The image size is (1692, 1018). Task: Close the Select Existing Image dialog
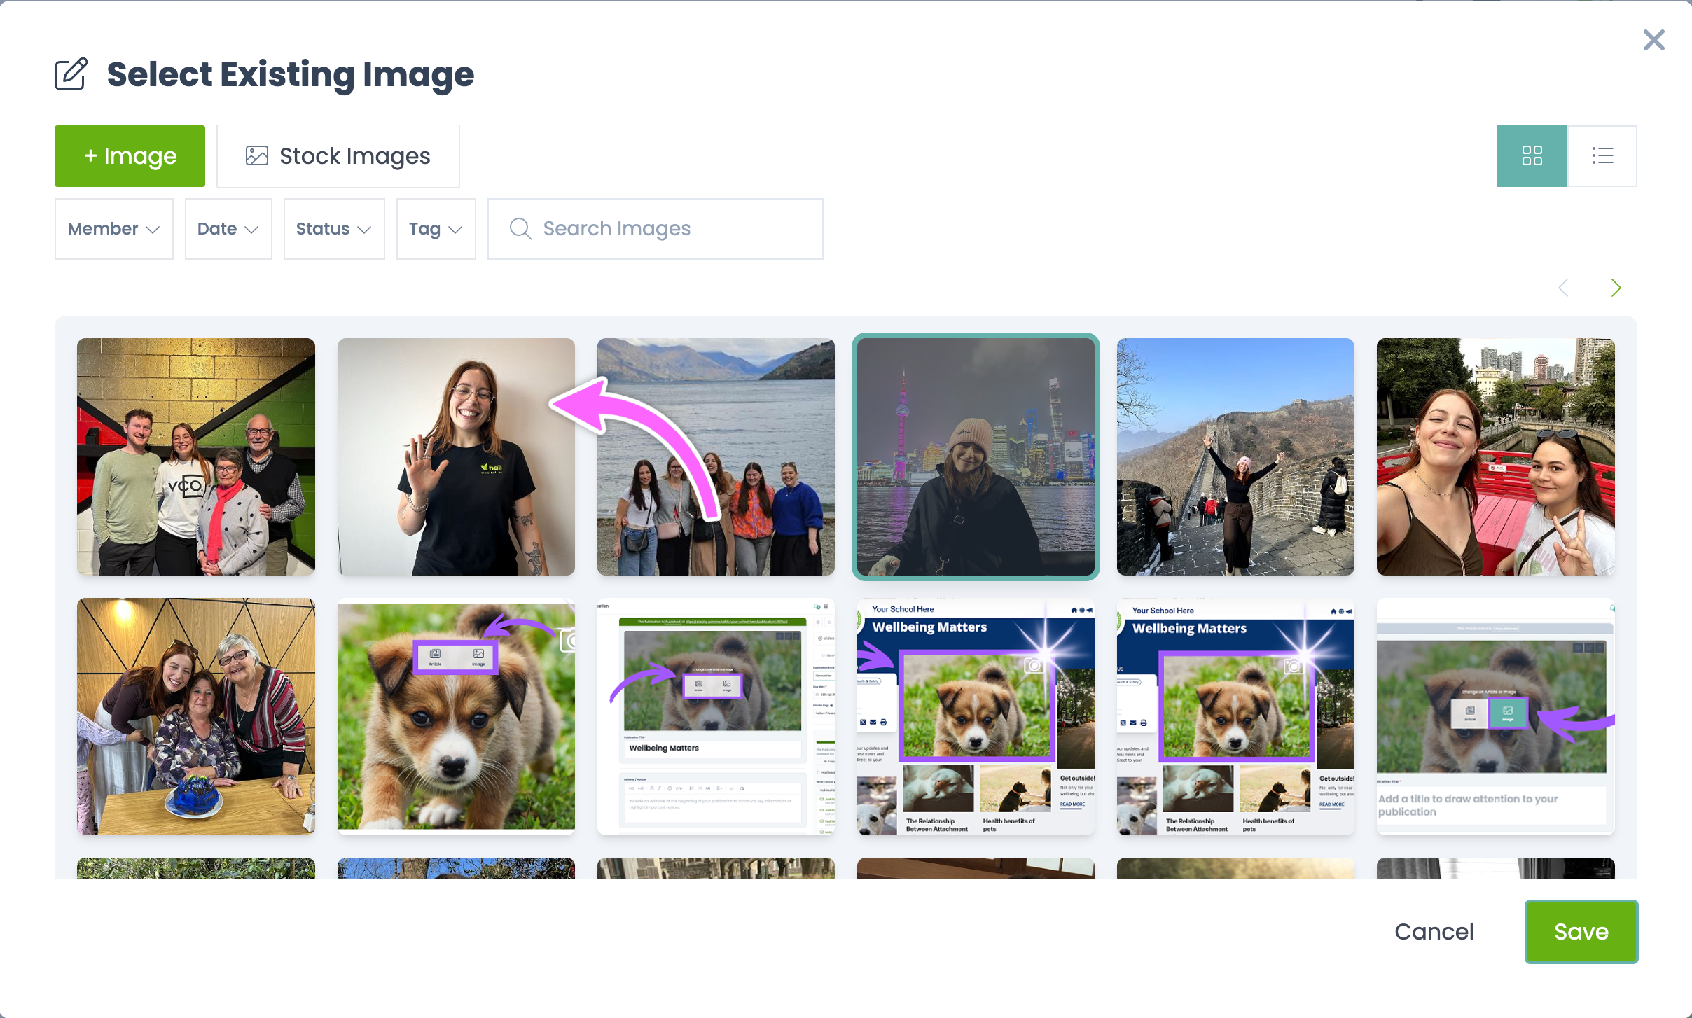[1653, 40]
